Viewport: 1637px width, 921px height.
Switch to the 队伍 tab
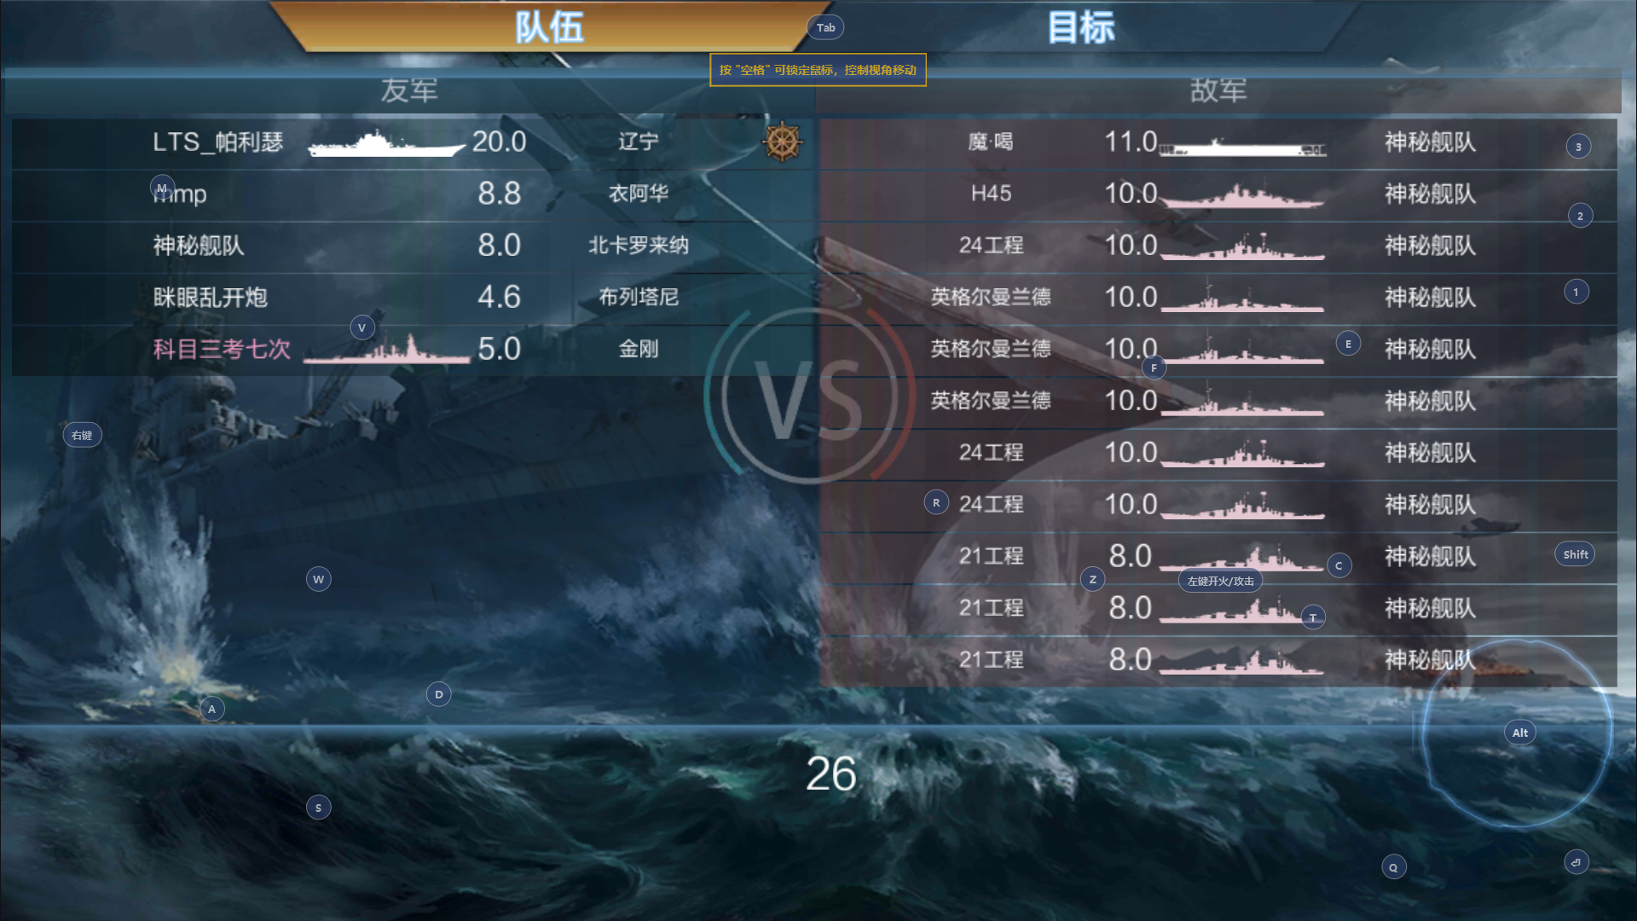click(549, 27)
